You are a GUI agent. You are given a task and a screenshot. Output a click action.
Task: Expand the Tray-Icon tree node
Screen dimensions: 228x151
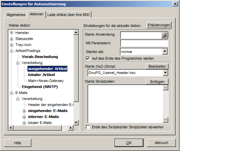pyautogui.click(x=12, y=45)
